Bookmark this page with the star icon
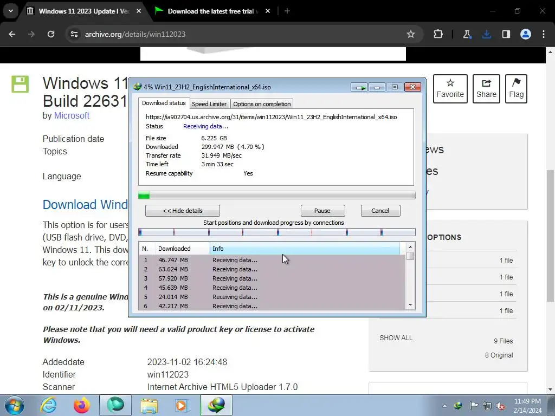 click(x=411, y=34)
